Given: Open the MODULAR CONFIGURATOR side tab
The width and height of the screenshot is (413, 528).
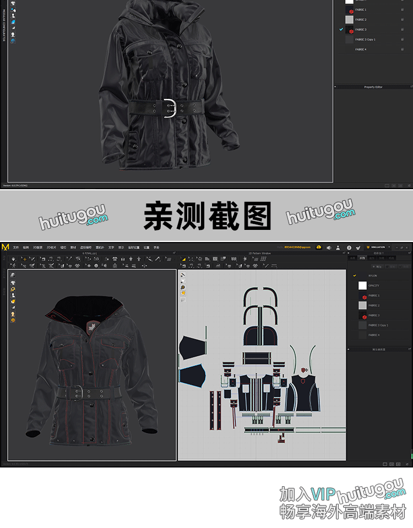Looking at the screenshot, I should pos(4,25).
